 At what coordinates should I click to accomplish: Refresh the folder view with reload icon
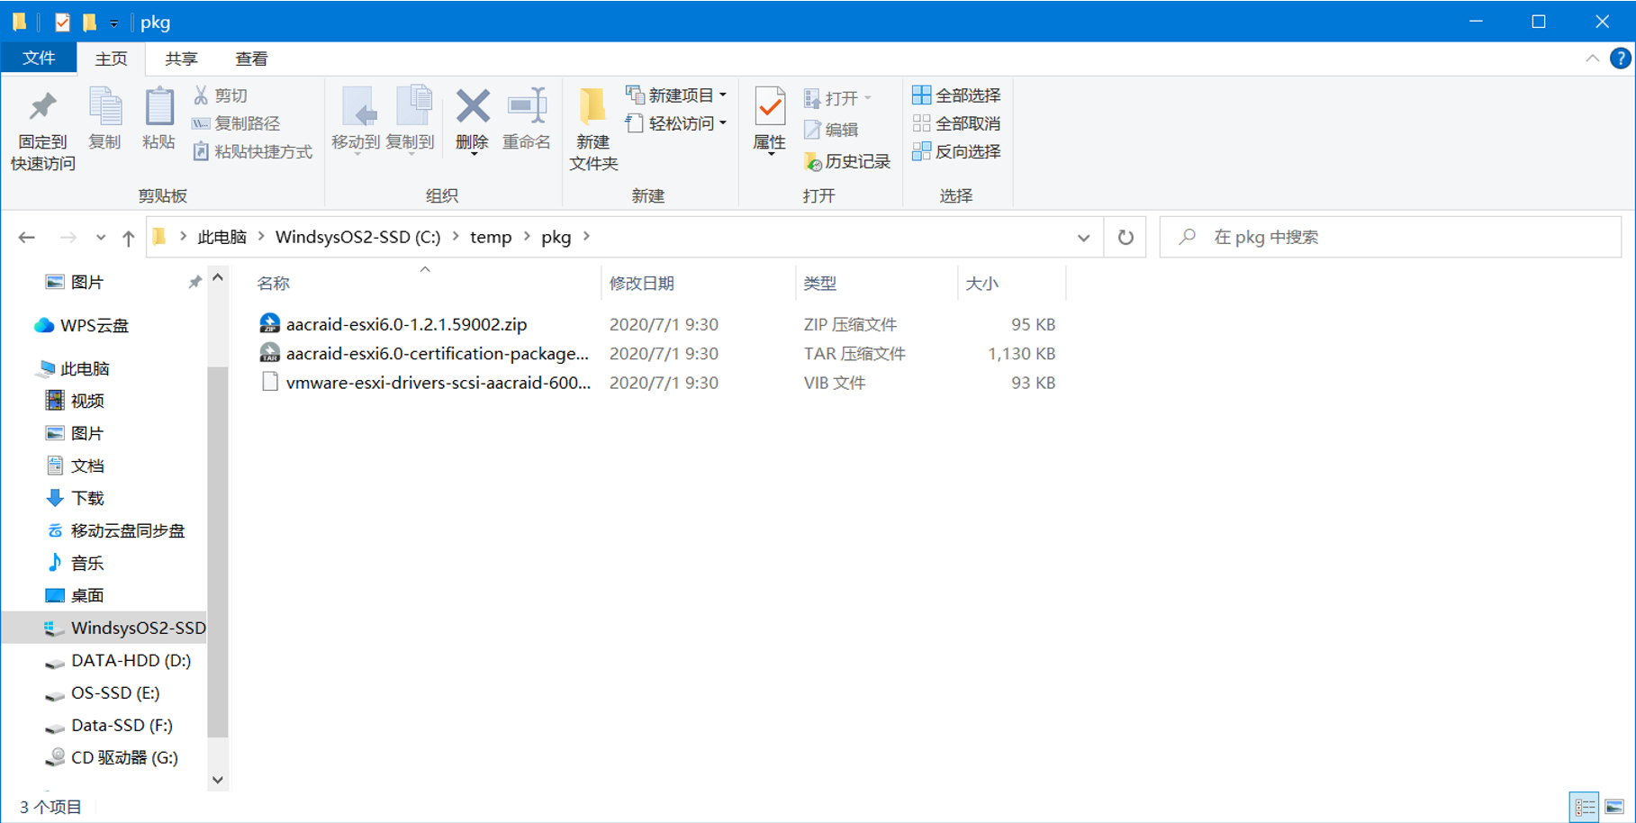coord(1125,238)
